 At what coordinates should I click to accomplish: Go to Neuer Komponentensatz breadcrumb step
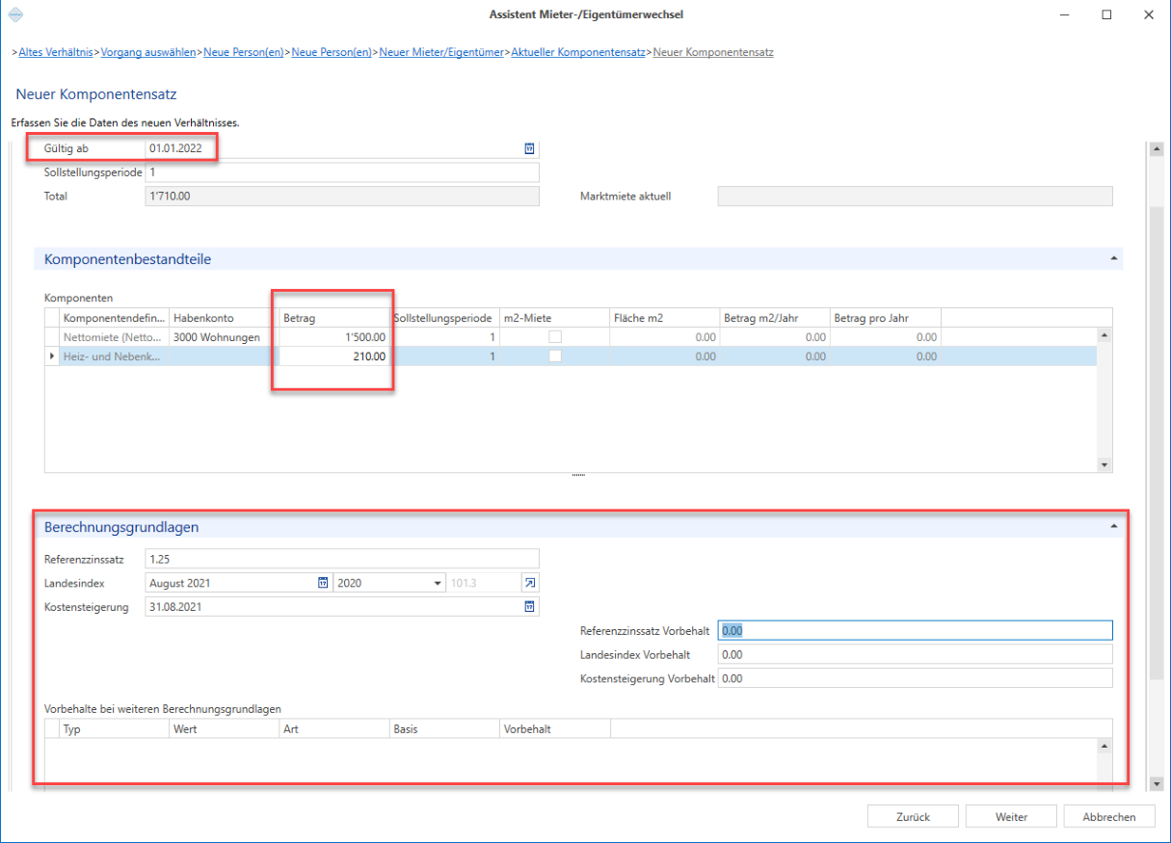713,52
